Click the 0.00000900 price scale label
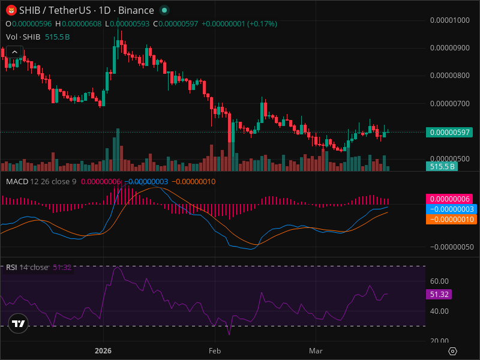The height and width of the screenshot is (360, 480). 449,48
